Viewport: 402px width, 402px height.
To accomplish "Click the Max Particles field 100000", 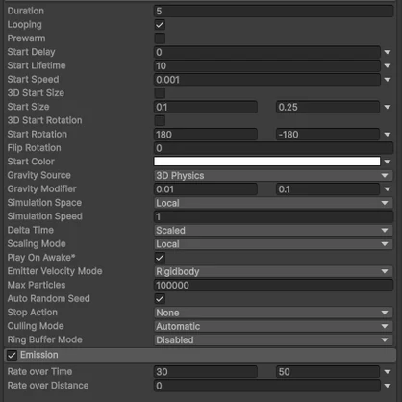I will click(x=273, y=285).
